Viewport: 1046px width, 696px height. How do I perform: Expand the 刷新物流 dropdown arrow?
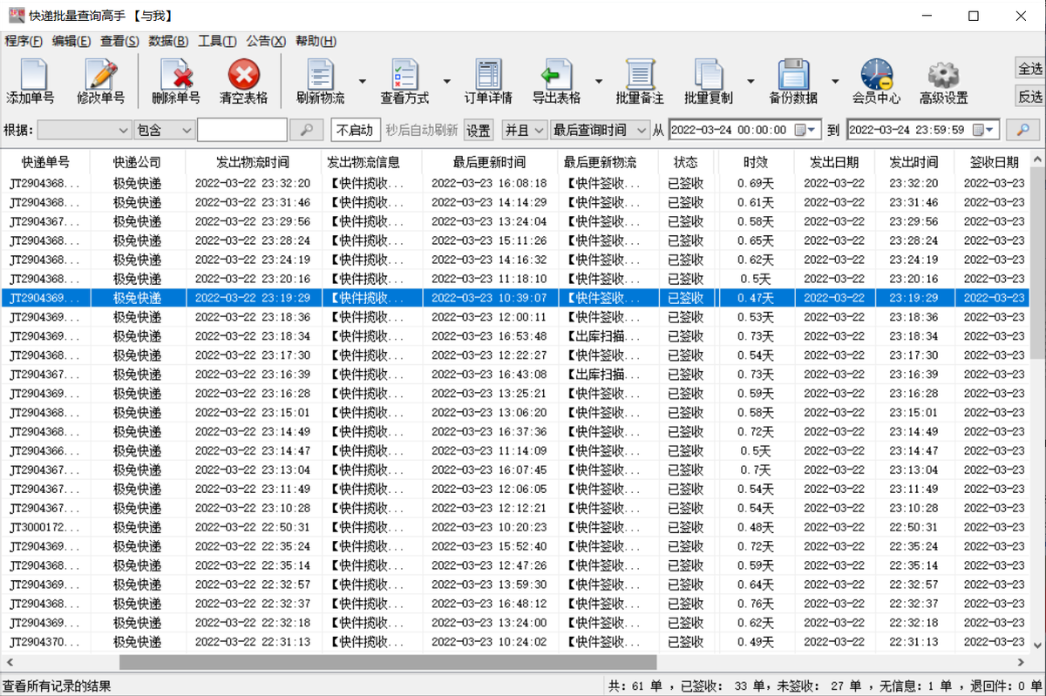(x=362, y=80)
